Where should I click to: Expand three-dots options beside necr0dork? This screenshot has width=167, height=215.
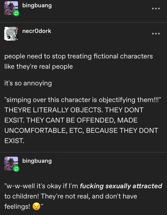coord(156,34)
